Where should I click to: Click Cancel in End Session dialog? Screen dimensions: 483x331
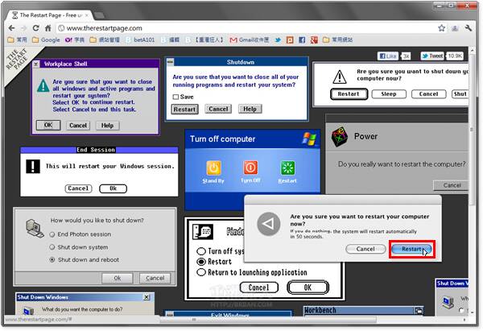[x=78, y=188]
